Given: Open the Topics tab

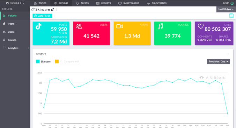Looking at the screenshot, I should (x=40, y=3).
